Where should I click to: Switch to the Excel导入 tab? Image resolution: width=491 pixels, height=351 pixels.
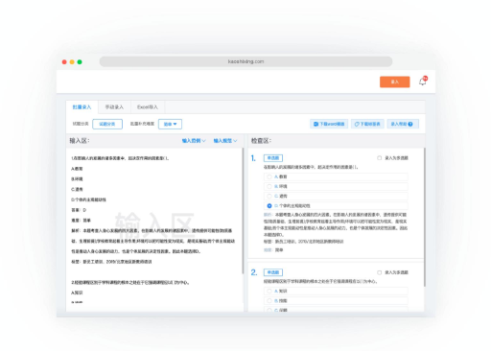click(148, 107)
